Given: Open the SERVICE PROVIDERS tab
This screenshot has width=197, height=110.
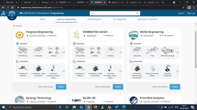Looking at the screenshot, I should 66,20.
